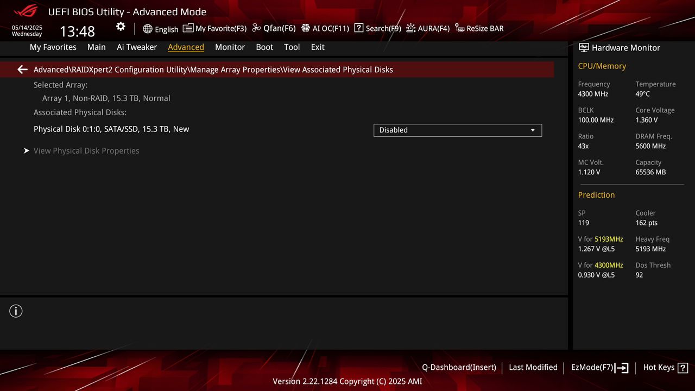The height and width of the screenshot is (391, 695).
Task: Switch to Main tab
Action: click(x=97, y=47)
